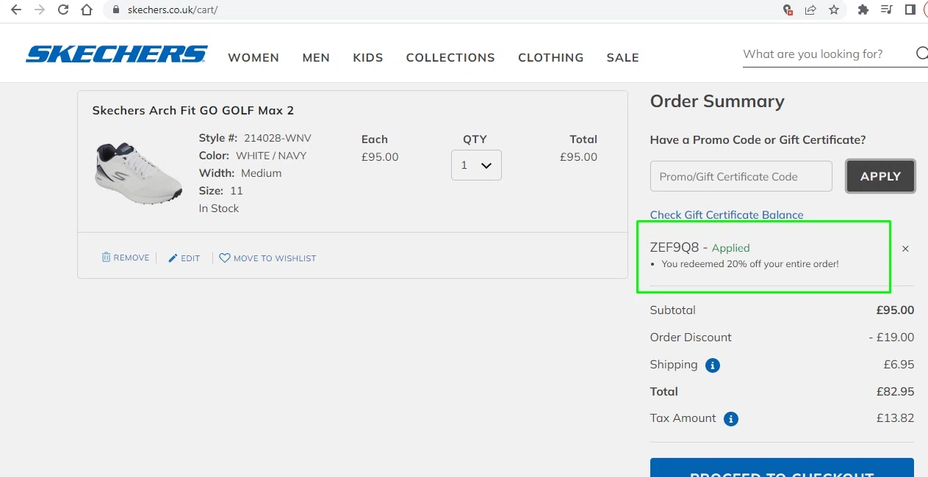Screen dimensions: 928x477
Task: Toggle browser side panel icon
Action: 910,10
